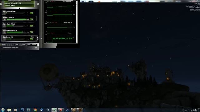Open the network tray icon
The width and height of the screenshot is (200, 112).
point(186,110)
